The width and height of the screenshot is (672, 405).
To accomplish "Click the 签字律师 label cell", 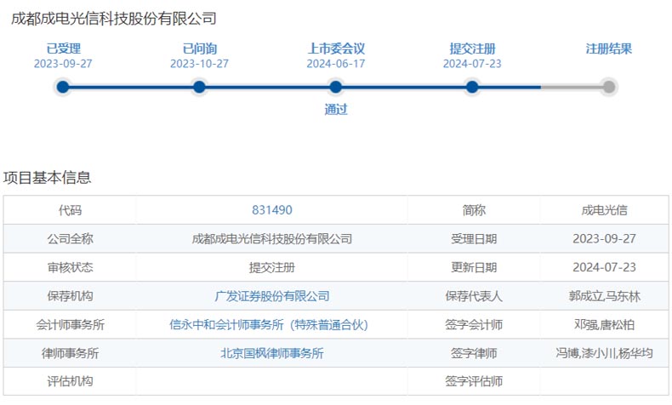I will [x=474, y=354].
